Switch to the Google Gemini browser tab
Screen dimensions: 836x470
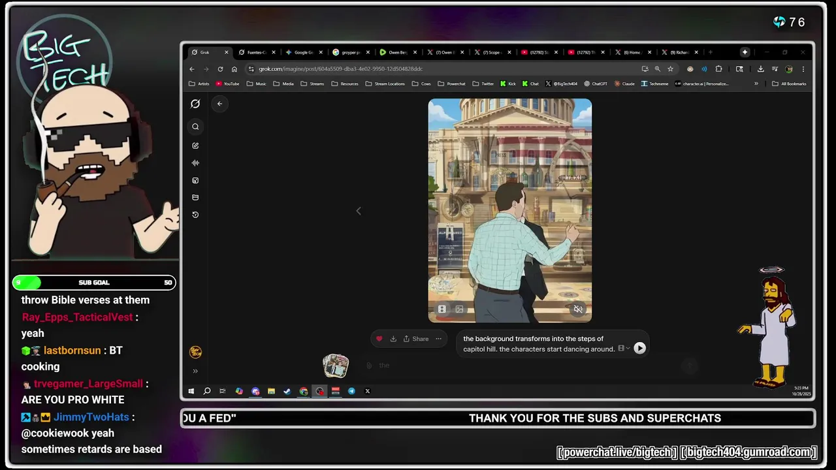tap(304, 52)
